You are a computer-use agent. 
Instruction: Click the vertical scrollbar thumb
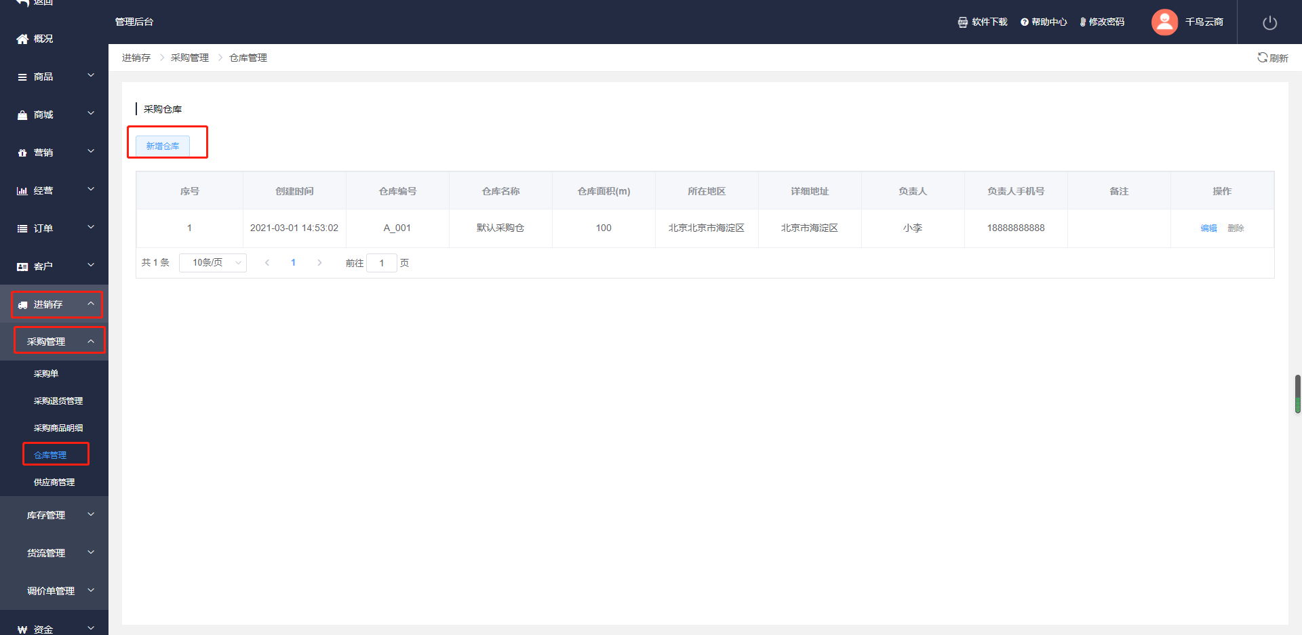[1298, 394]
